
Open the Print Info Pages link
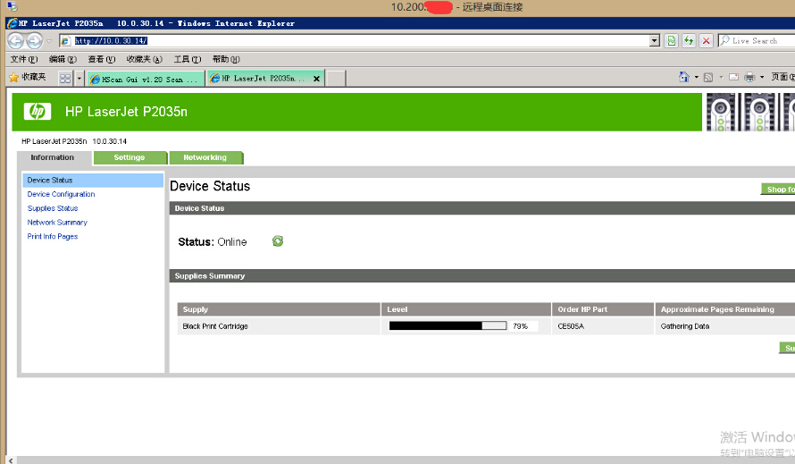click(53, 237)
